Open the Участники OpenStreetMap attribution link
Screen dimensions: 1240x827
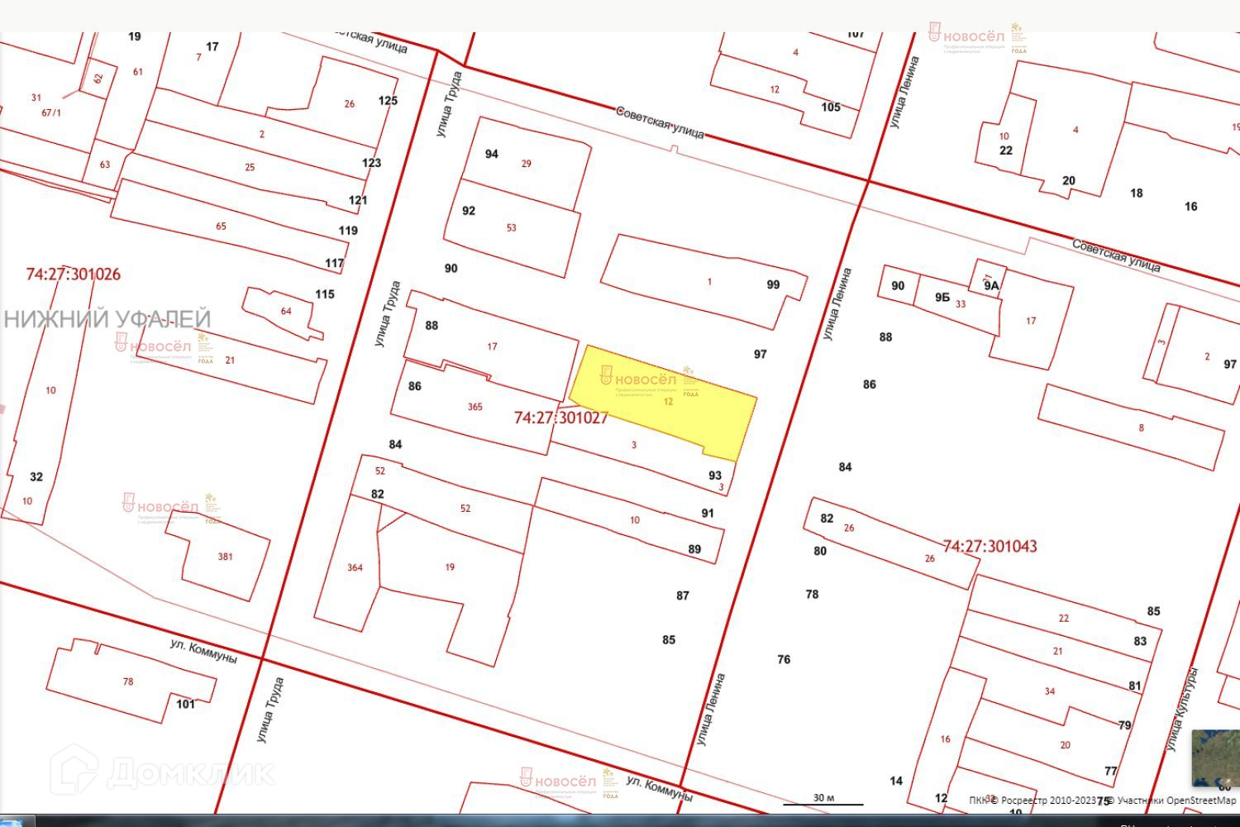point(1176,801)
